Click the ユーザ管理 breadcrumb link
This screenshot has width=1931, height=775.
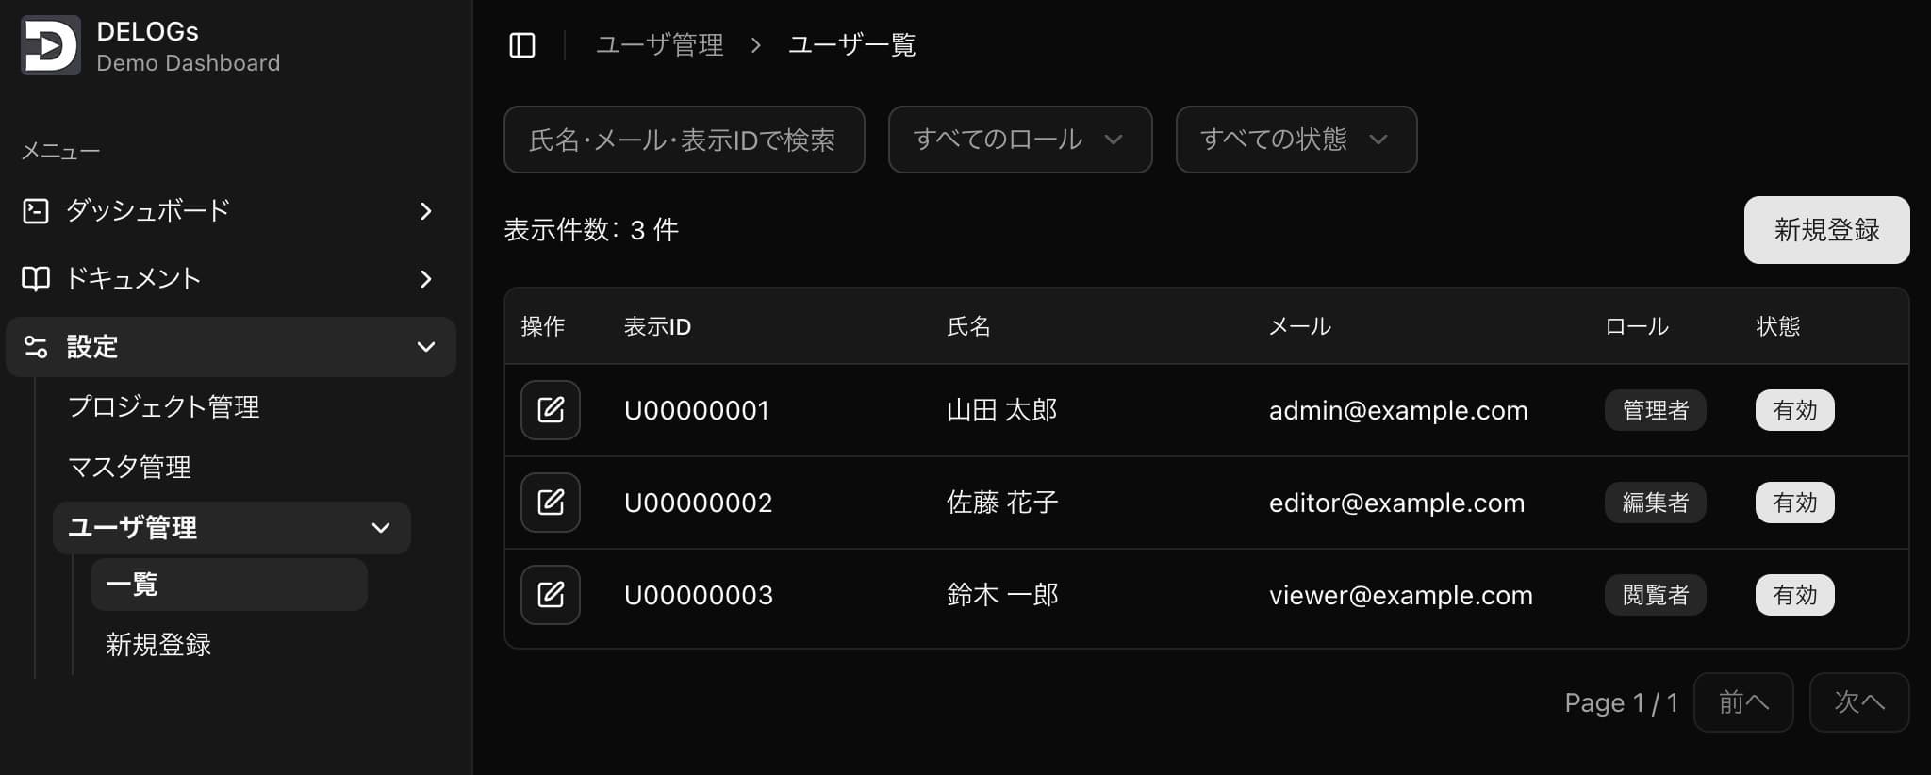pyautogui.click(x=659, y=45)
